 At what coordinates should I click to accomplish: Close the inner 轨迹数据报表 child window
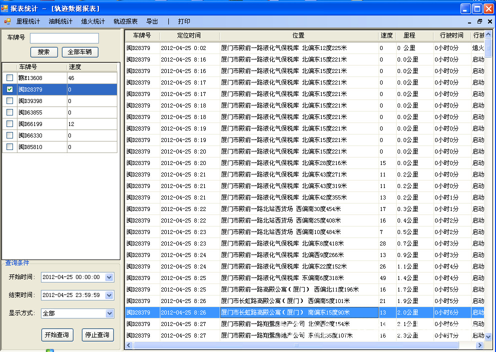(489, 21)
